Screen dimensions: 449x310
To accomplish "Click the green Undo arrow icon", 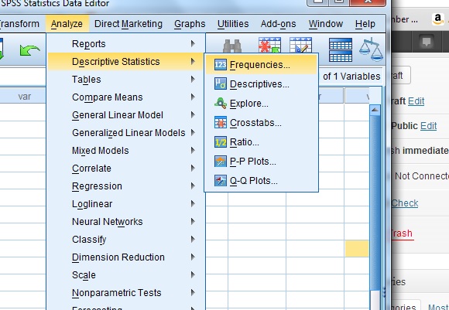I will [x=29, y=50].
